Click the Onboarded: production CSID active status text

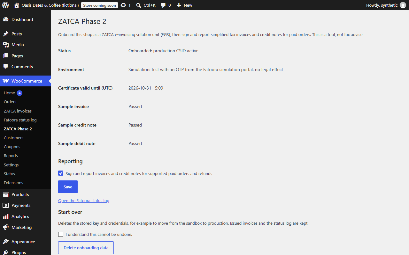pos(163,51)
